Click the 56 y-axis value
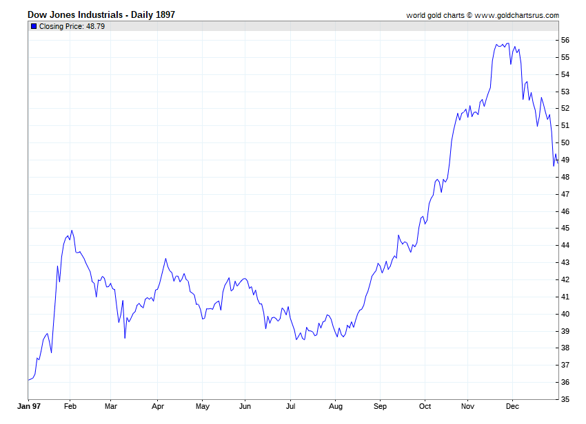The height and width of the screenshot is (424, 586). tap(565, 40)
